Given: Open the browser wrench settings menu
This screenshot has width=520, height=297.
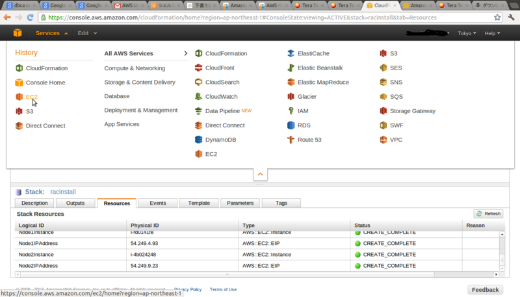Looking at the screenshot, I should click(x=512, y=18).
